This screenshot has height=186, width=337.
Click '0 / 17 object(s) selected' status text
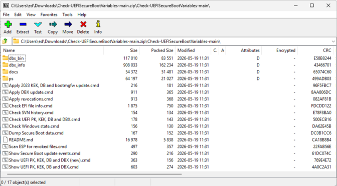pyautogui.click(x=23, y=182)
